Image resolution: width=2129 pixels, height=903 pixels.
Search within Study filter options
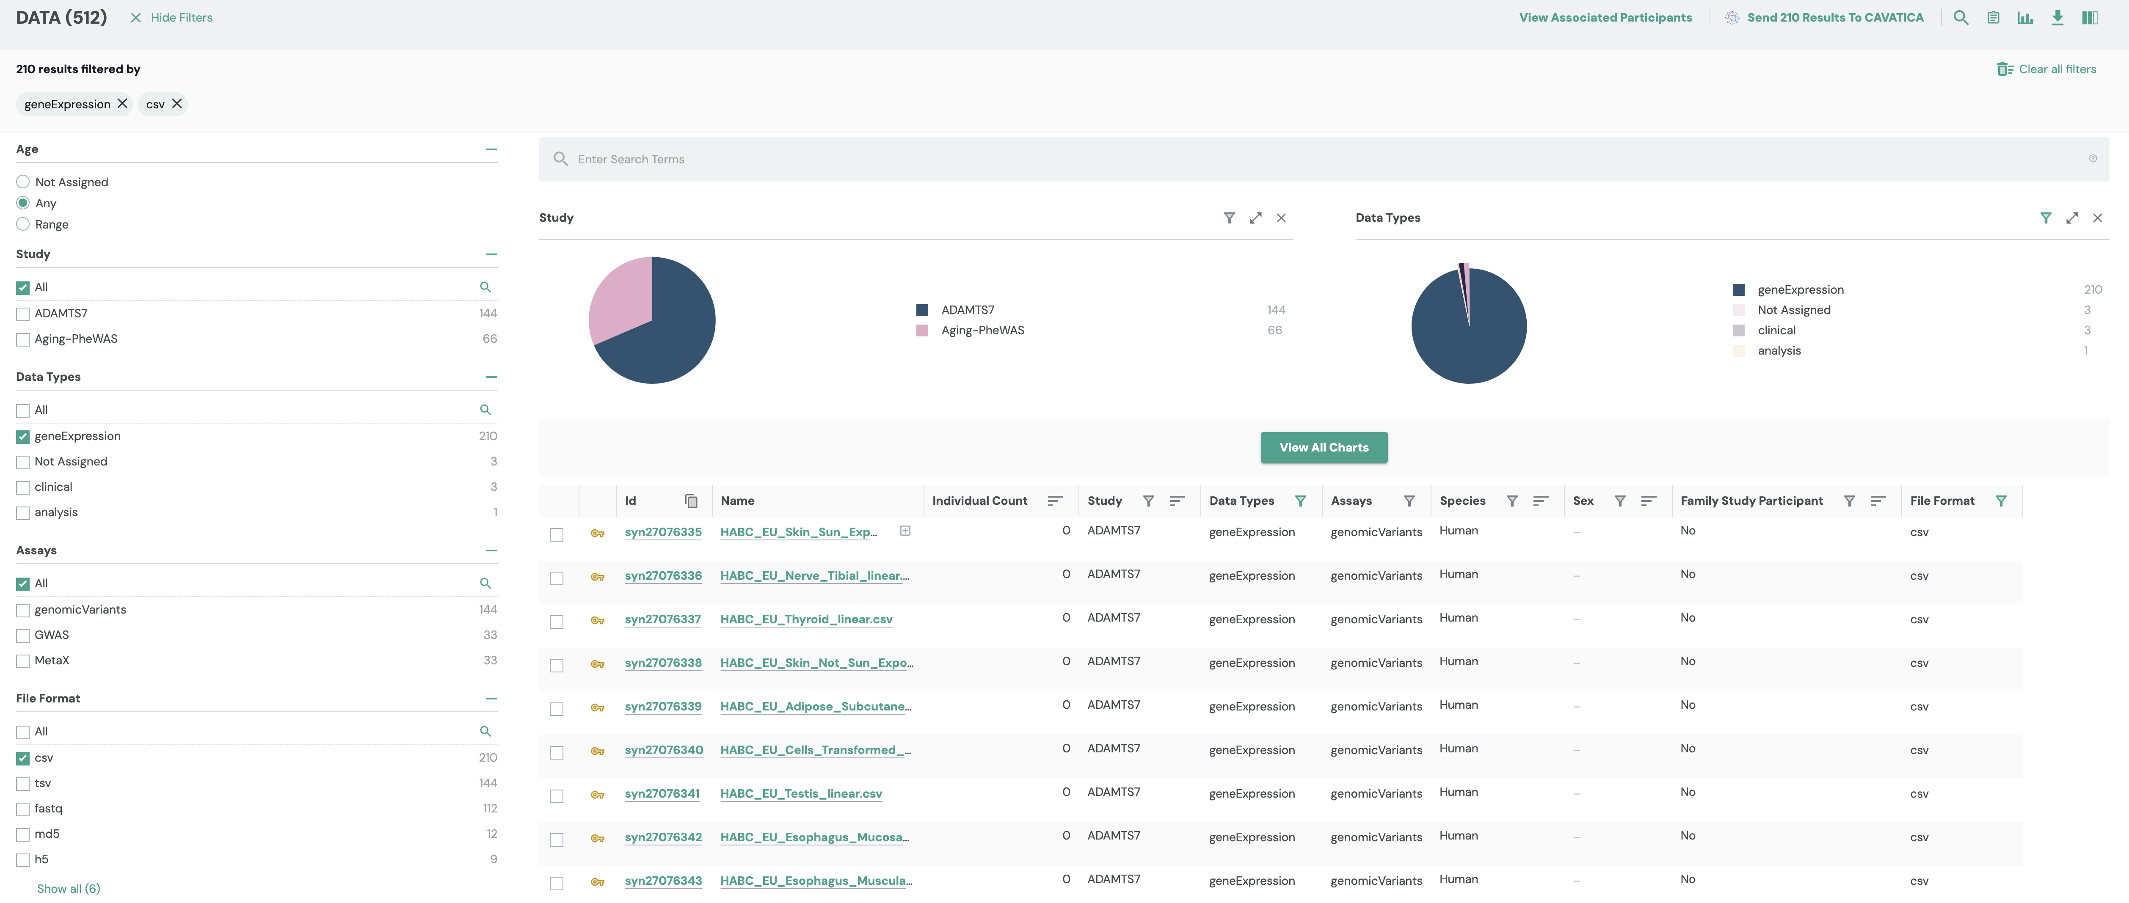pos(485,286)
